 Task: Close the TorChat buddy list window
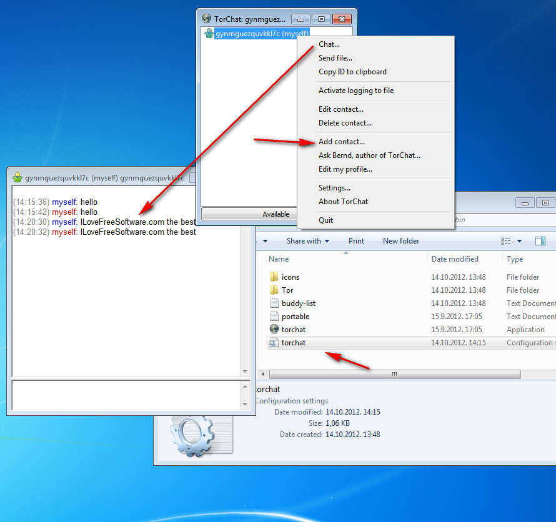pyautogui.click(x=342, y=19)
